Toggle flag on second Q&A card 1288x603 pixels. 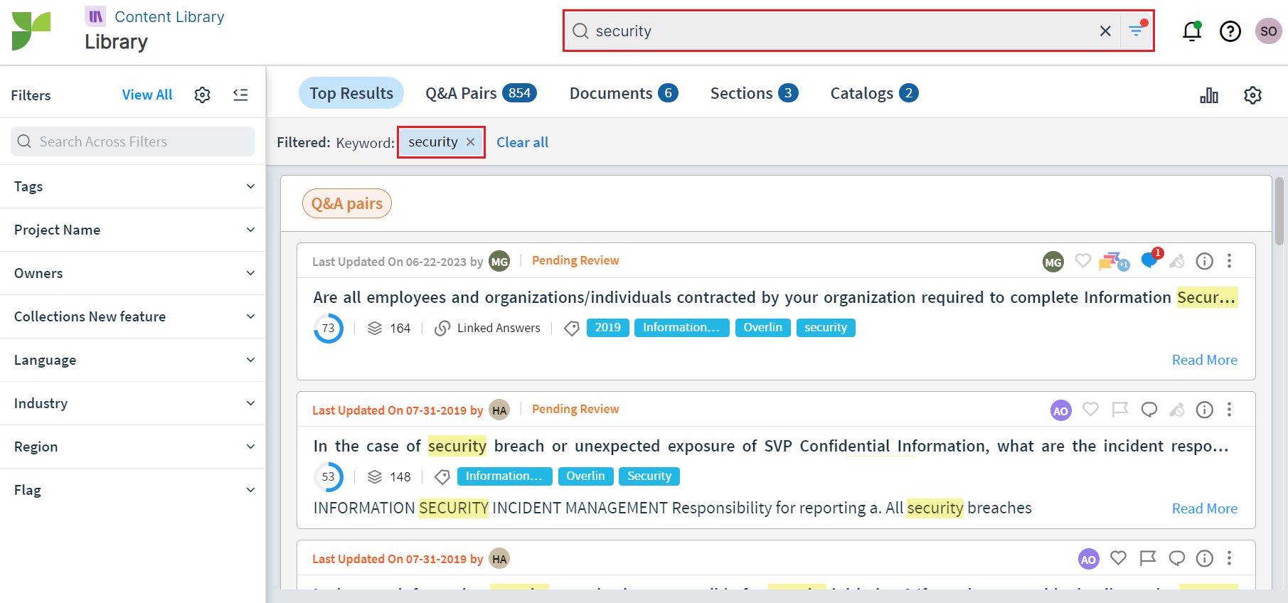(x=1120, y=410)
